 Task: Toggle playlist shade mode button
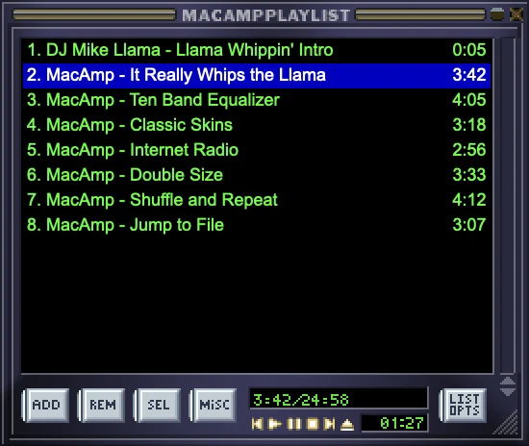(497, 14)
